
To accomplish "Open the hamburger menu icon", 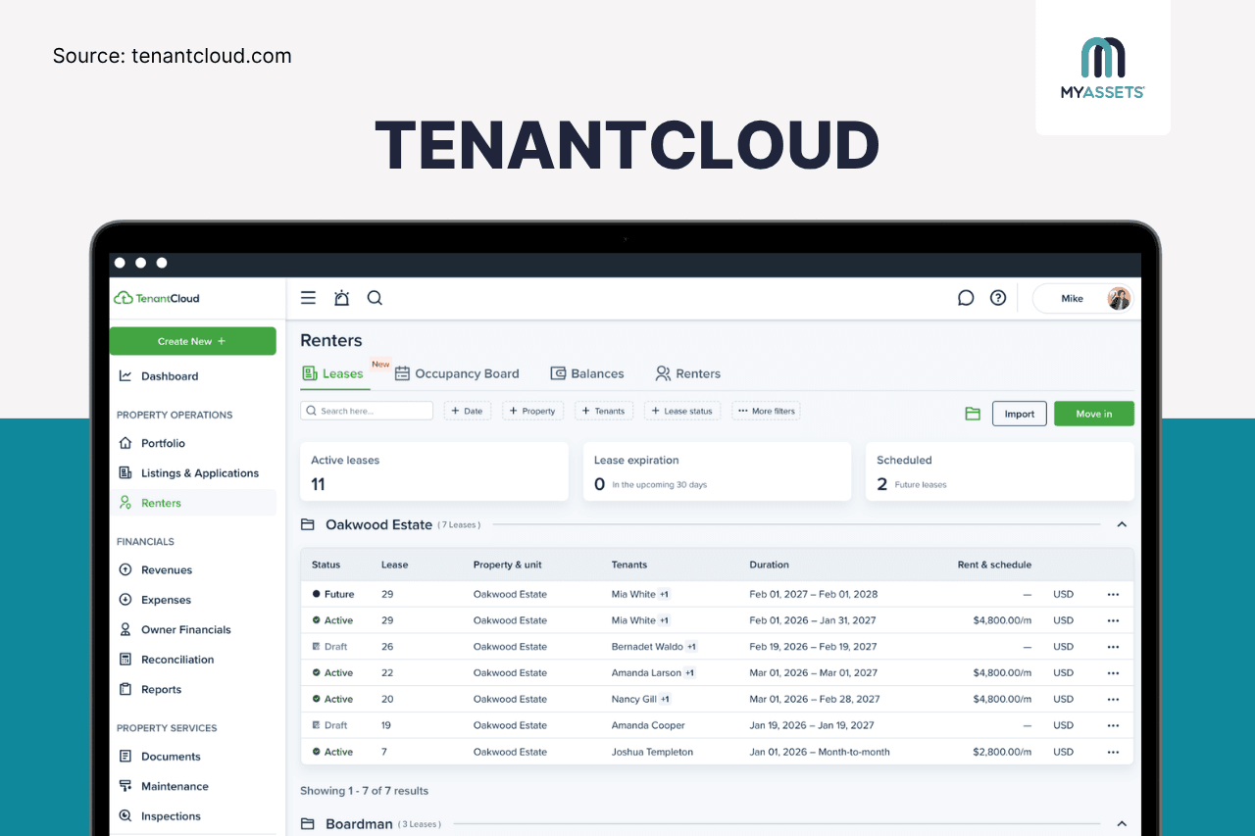I will tap(308, 298).
